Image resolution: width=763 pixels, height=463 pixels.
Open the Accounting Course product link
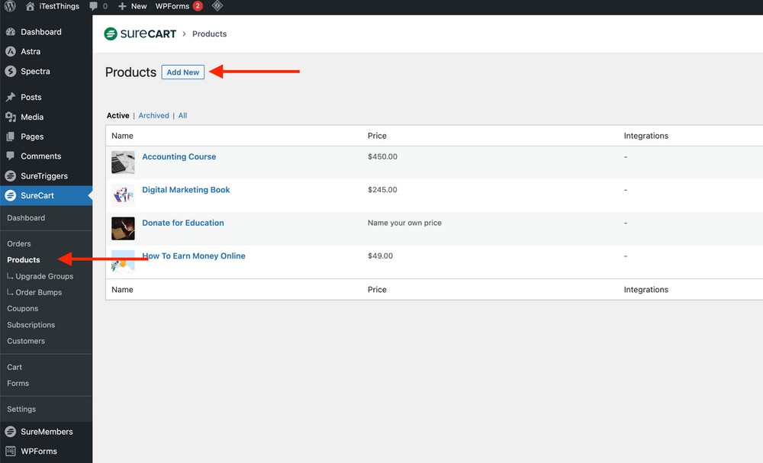click(179, 156)
